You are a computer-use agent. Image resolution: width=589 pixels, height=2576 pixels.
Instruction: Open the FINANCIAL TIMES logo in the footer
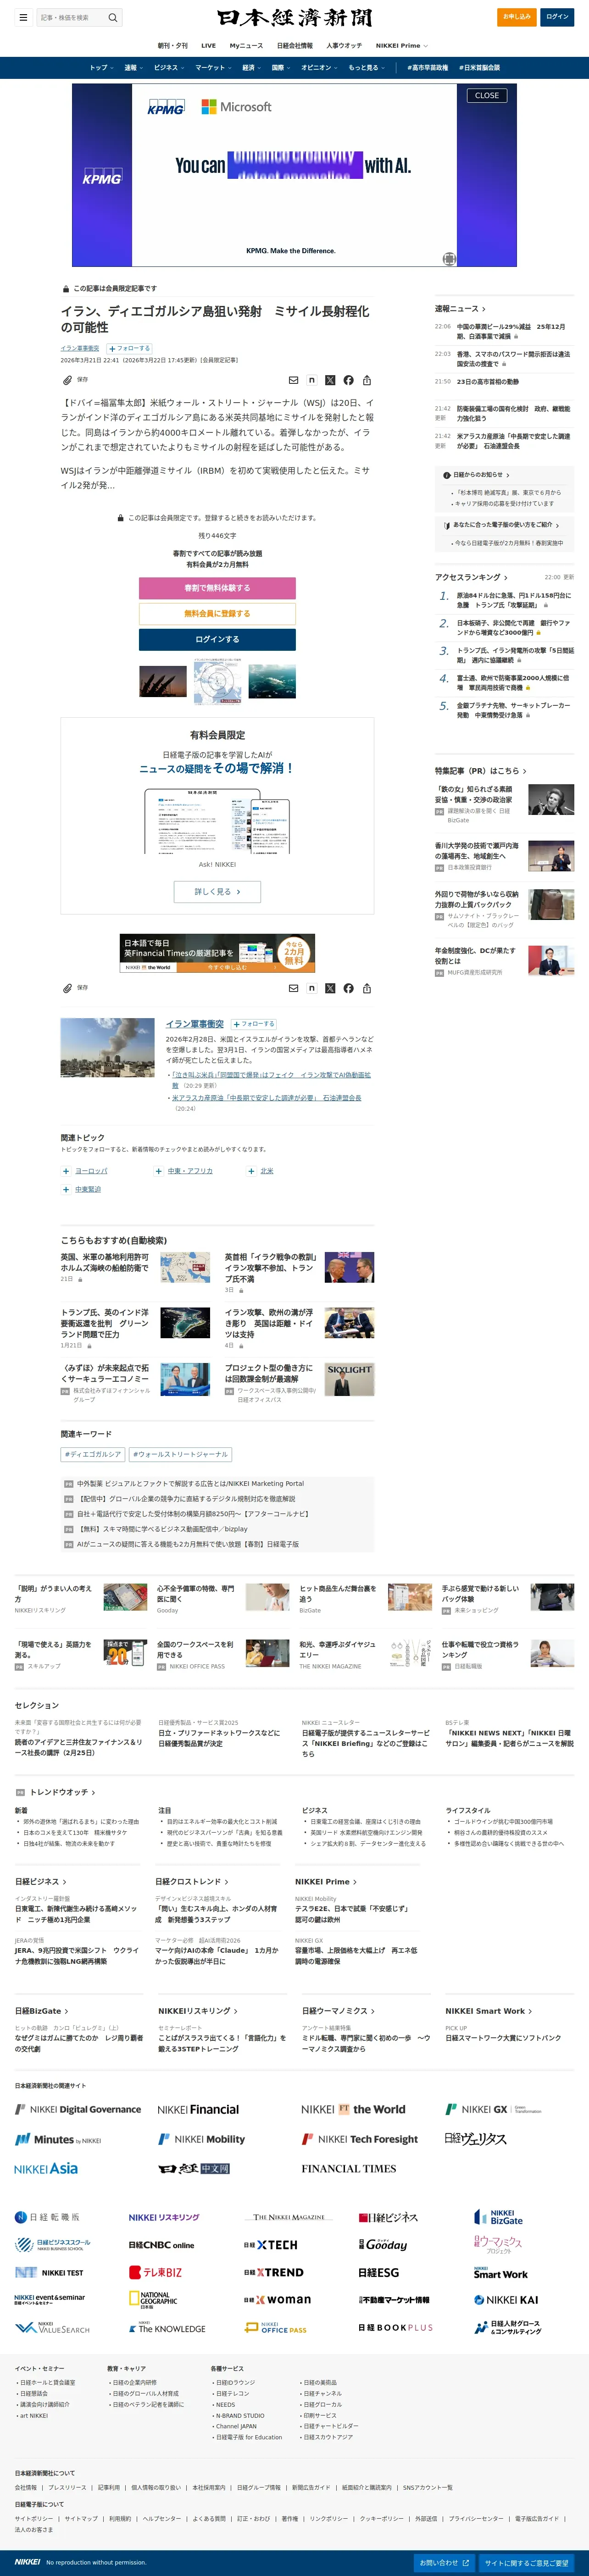point(349,2169)
